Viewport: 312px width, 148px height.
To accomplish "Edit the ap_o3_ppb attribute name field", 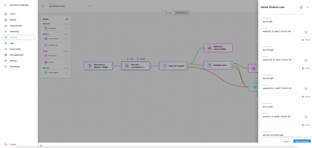I will point(285,21).
